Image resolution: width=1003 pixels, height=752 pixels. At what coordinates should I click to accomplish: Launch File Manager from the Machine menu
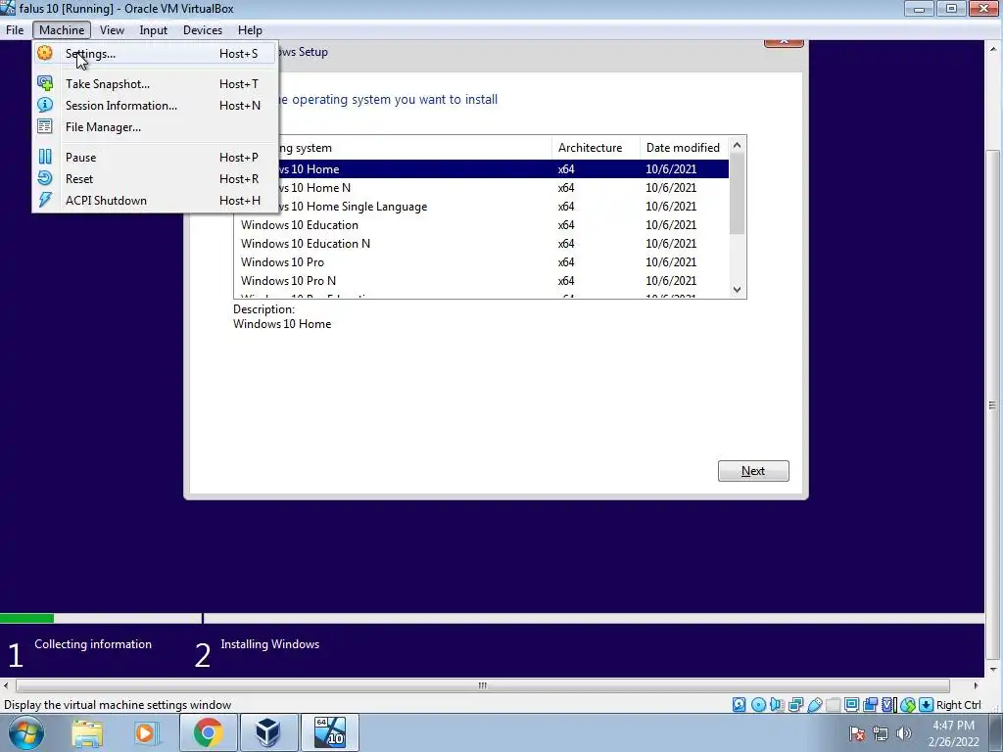(x=155, y=127)
